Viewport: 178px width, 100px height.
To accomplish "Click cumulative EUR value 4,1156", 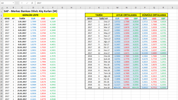I will [x=145, y=53].
